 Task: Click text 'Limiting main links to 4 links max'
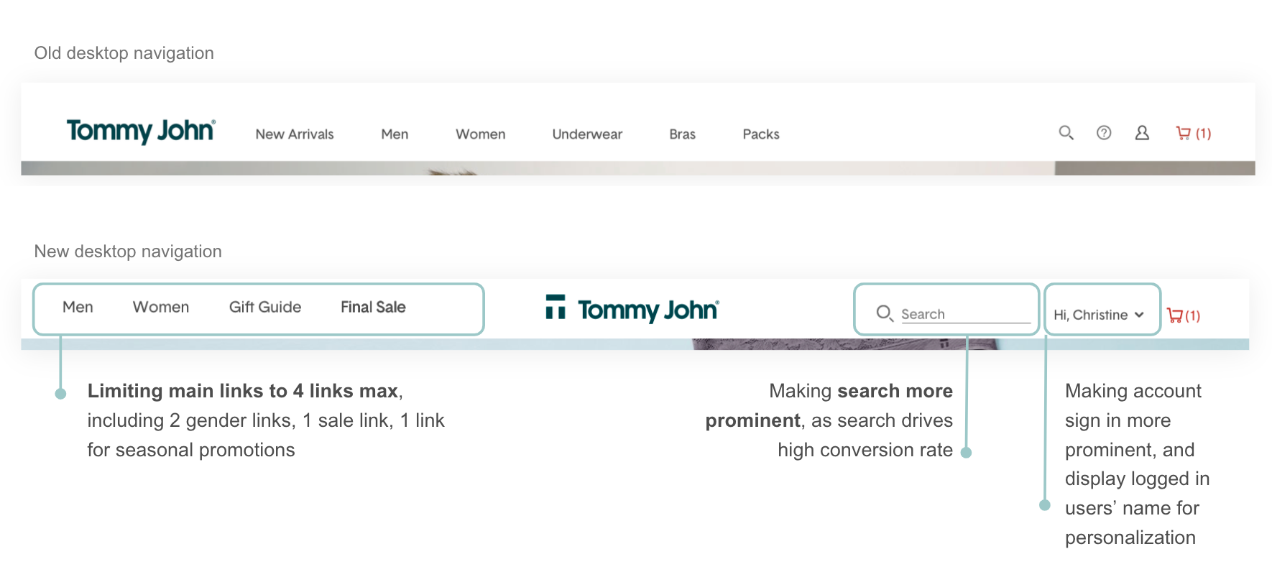click(243, 391)
